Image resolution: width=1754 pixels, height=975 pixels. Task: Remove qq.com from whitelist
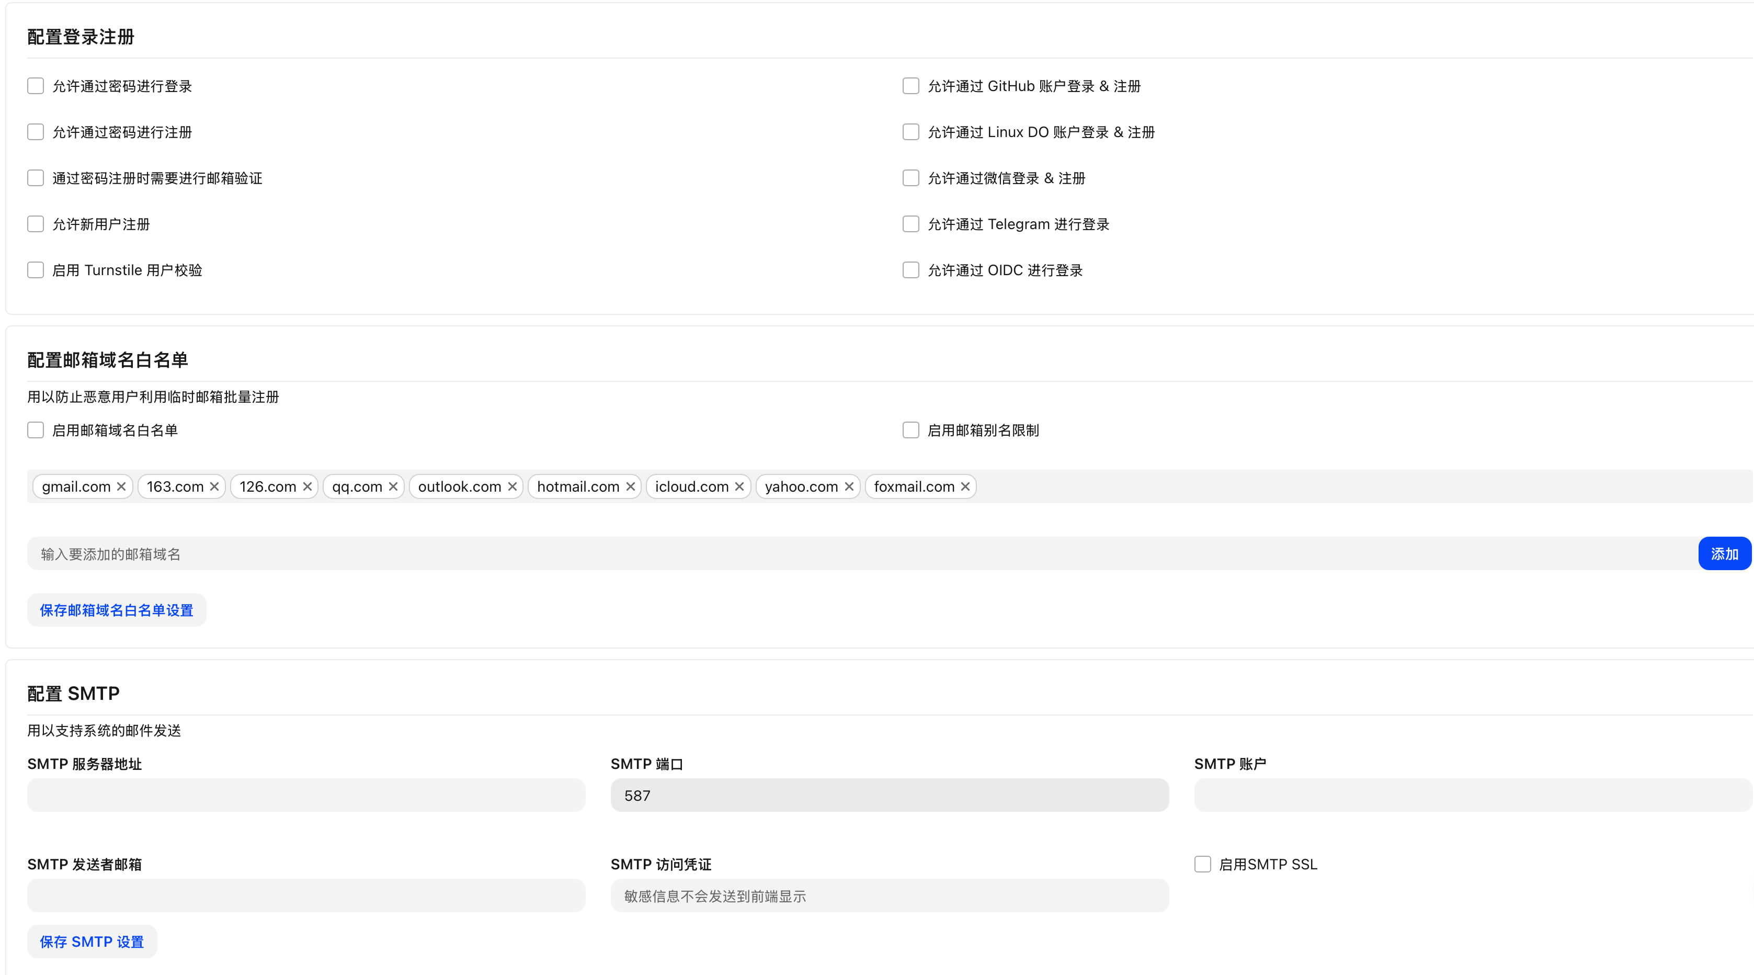click(x=393, y=486)
